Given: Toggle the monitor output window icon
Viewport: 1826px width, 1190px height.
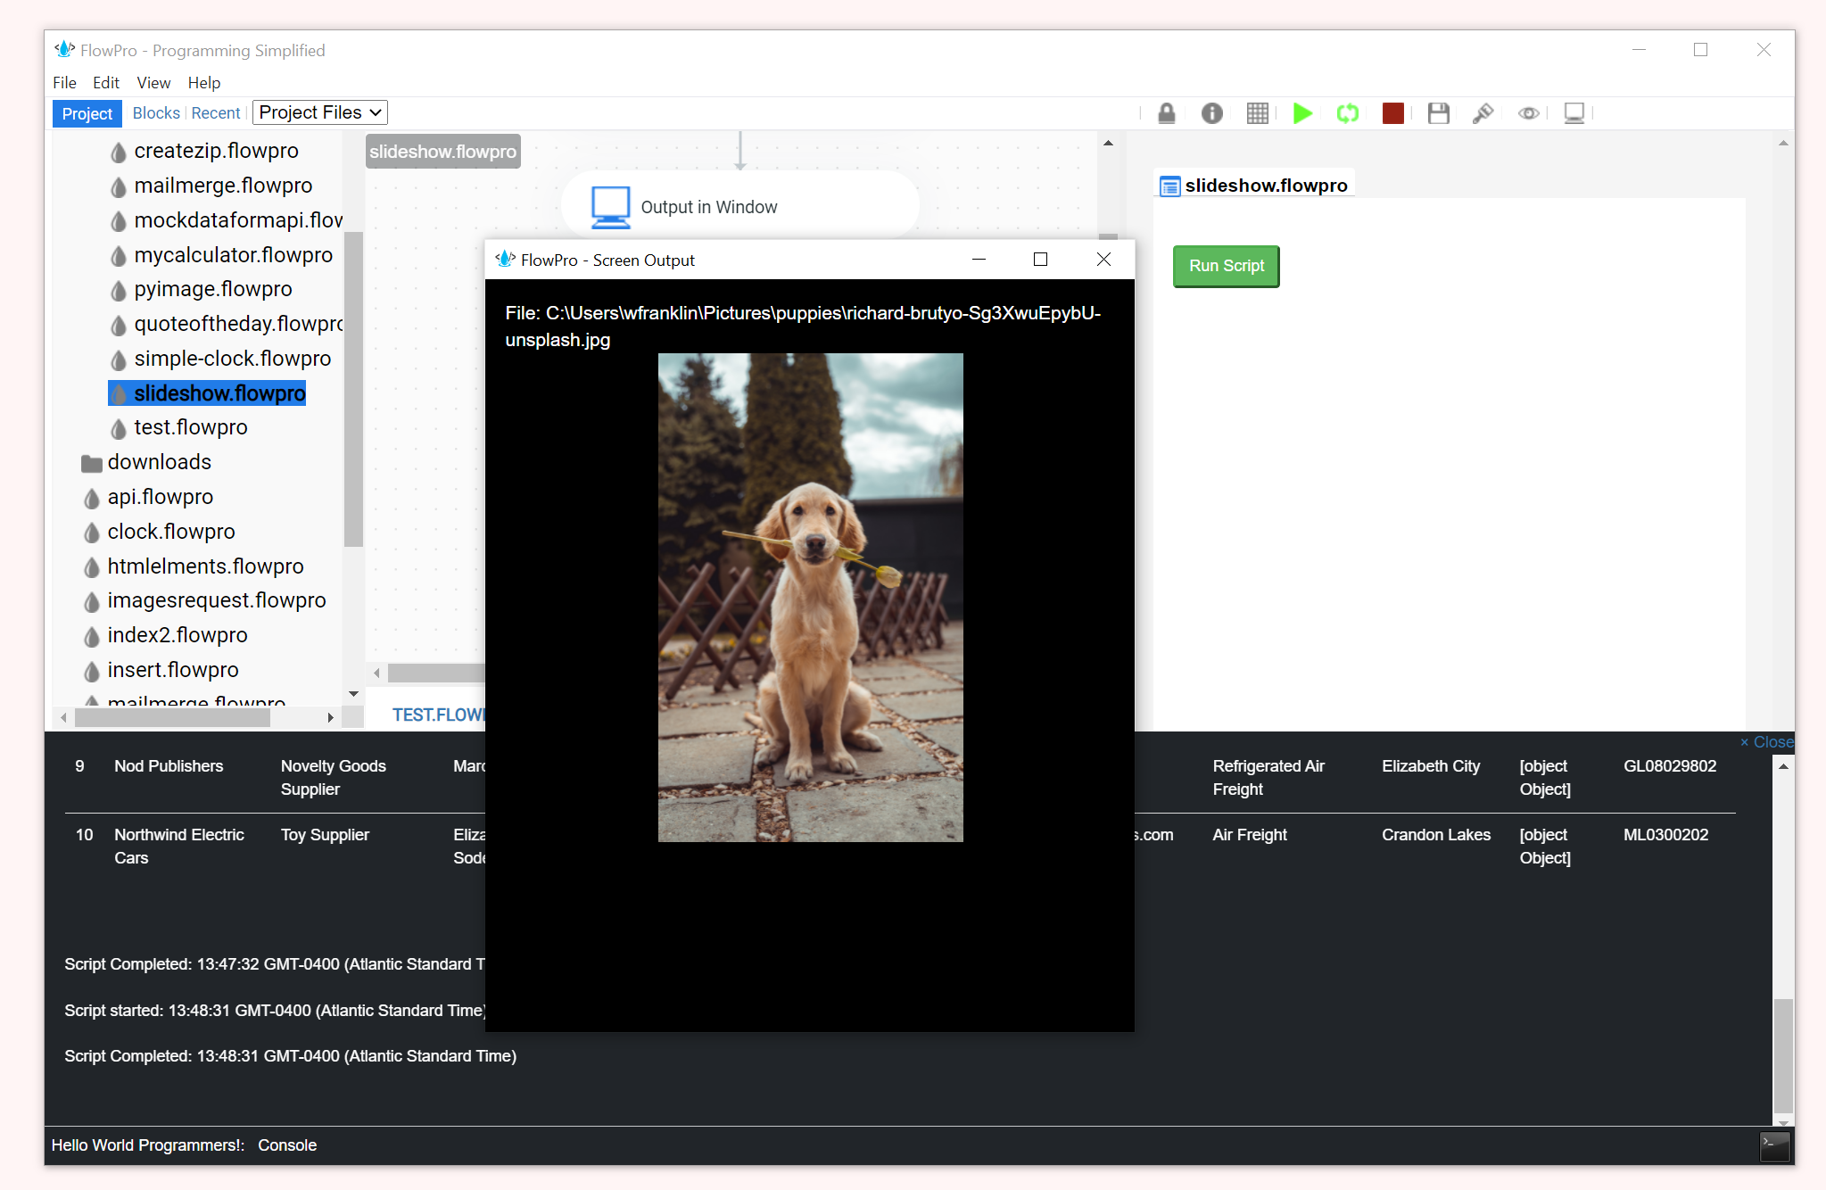Looking at the screenshot, I should click(x=1574, y=113).
